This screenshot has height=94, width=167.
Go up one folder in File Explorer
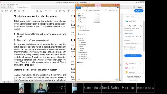pos(85,10)
